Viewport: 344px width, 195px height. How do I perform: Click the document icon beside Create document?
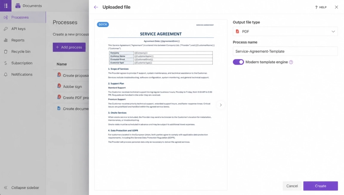59,108
